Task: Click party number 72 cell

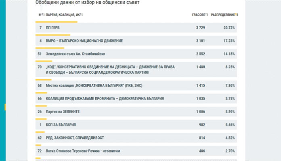Action: pyautogui.click(x=40, y=151)
